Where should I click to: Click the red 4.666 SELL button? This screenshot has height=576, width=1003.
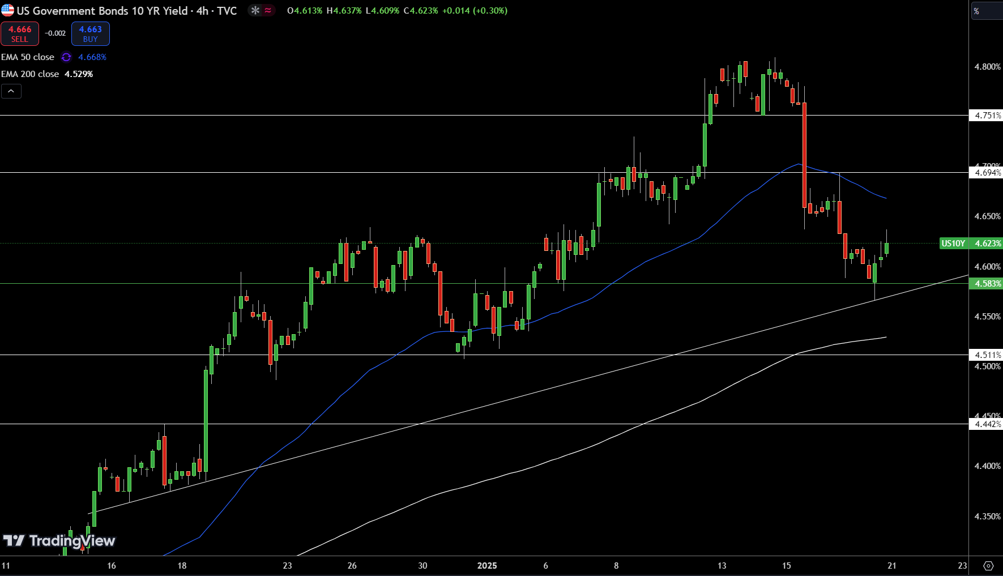20,34
